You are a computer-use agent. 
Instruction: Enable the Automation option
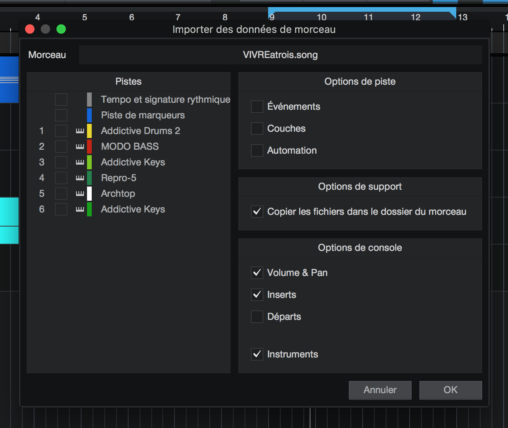click(257, 151)
